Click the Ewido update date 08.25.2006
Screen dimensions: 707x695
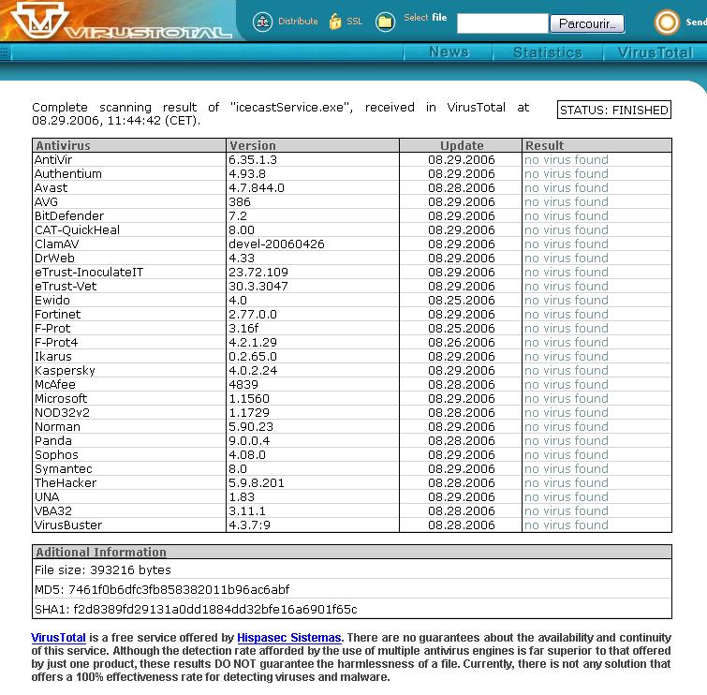(462, 300)
